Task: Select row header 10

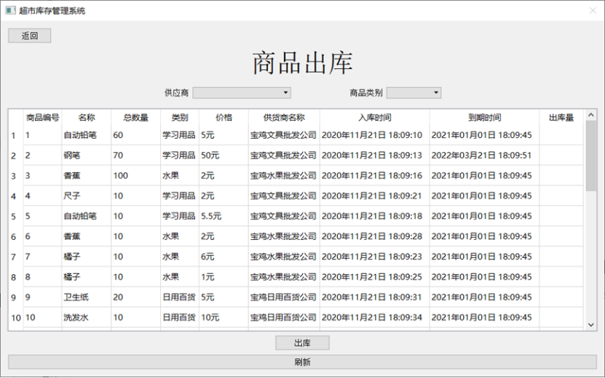Action: click(x=16, y=318)
